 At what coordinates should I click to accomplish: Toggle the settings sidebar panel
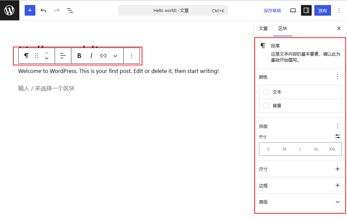[306, 10]
